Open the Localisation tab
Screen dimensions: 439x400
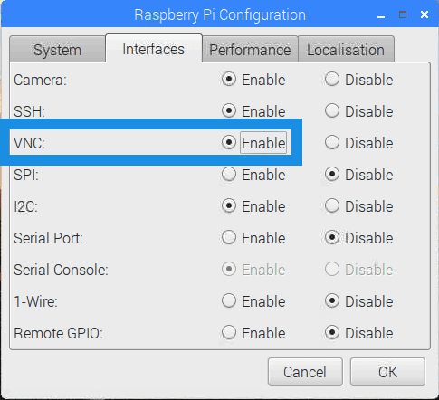click(346, 50)
